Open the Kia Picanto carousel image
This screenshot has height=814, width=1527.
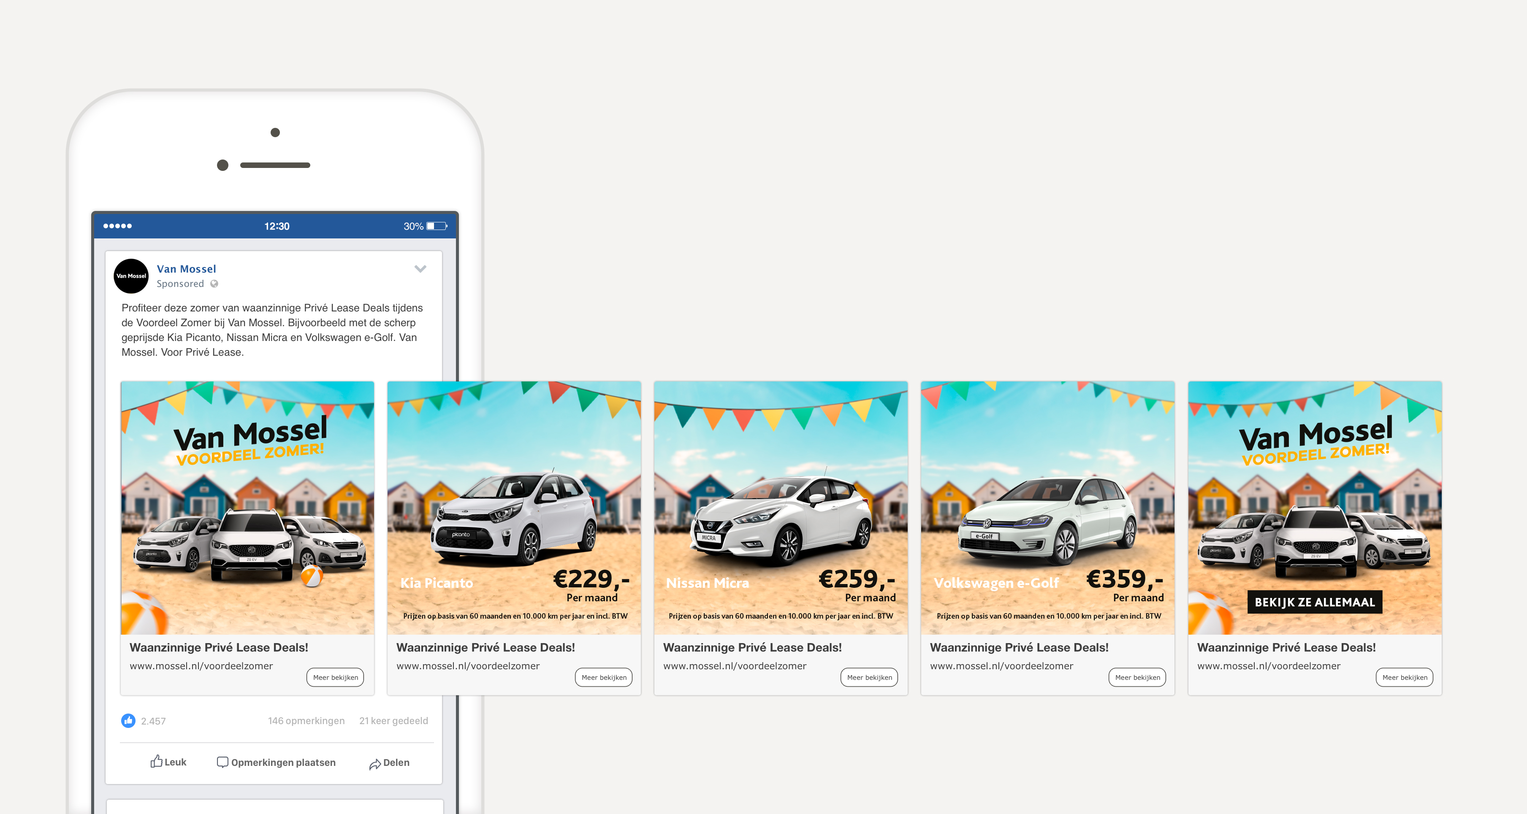(x=514, y=508)
